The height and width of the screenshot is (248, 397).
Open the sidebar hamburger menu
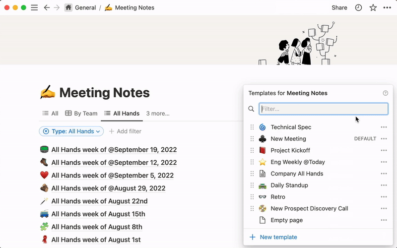[x=34, y=7]
